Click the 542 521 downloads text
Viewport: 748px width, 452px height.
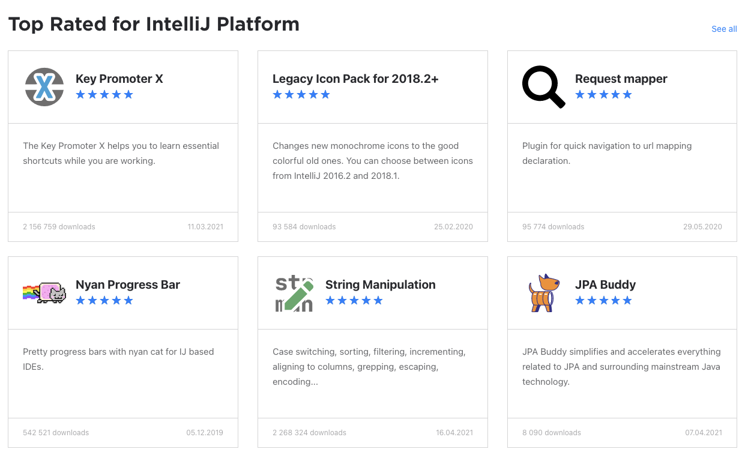pyautogui.click(x=56, y=433)
